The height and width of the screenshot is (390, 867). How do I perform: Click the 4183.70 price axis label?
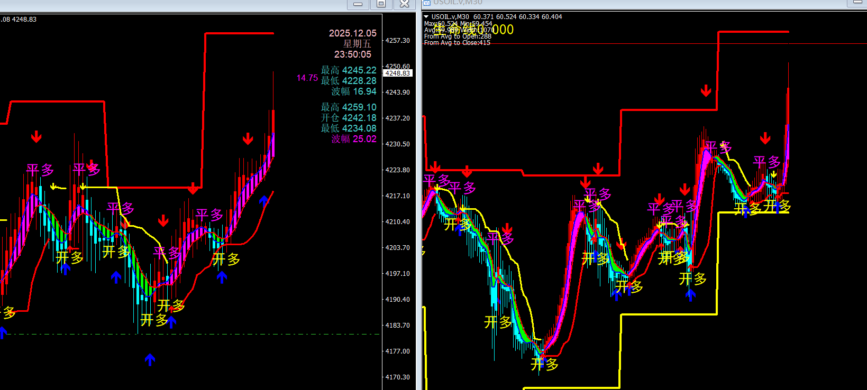click(x=397, y=326)
